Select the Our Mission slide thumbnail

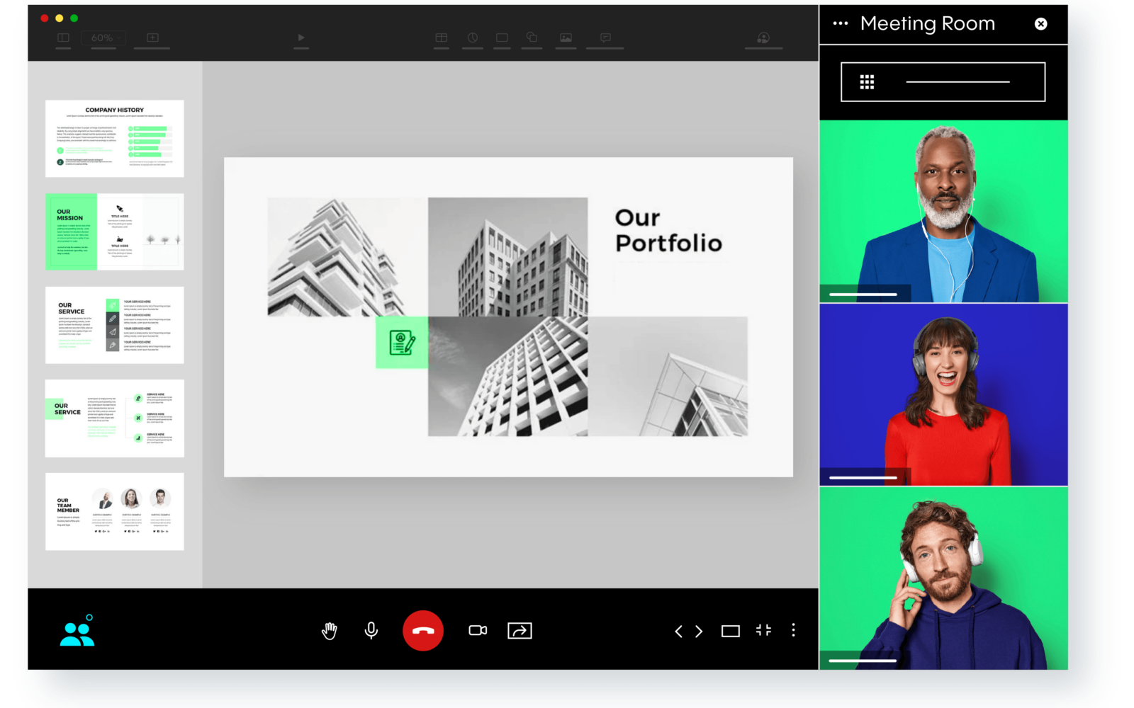[115, 232]
